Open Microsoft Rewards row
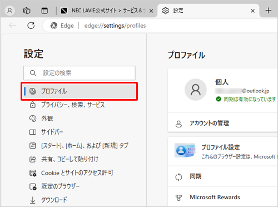The image size is (278, 207). (x=222, y=197)
